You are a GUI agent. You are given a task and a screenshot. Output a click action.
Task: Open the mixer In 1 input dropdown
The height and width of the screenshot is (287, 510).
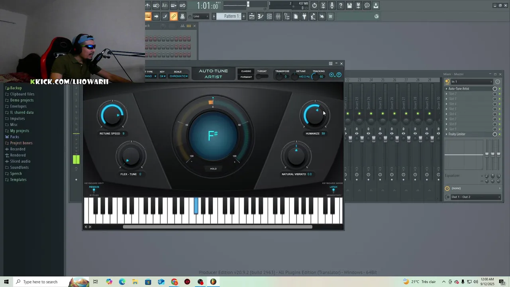point(471,82)
